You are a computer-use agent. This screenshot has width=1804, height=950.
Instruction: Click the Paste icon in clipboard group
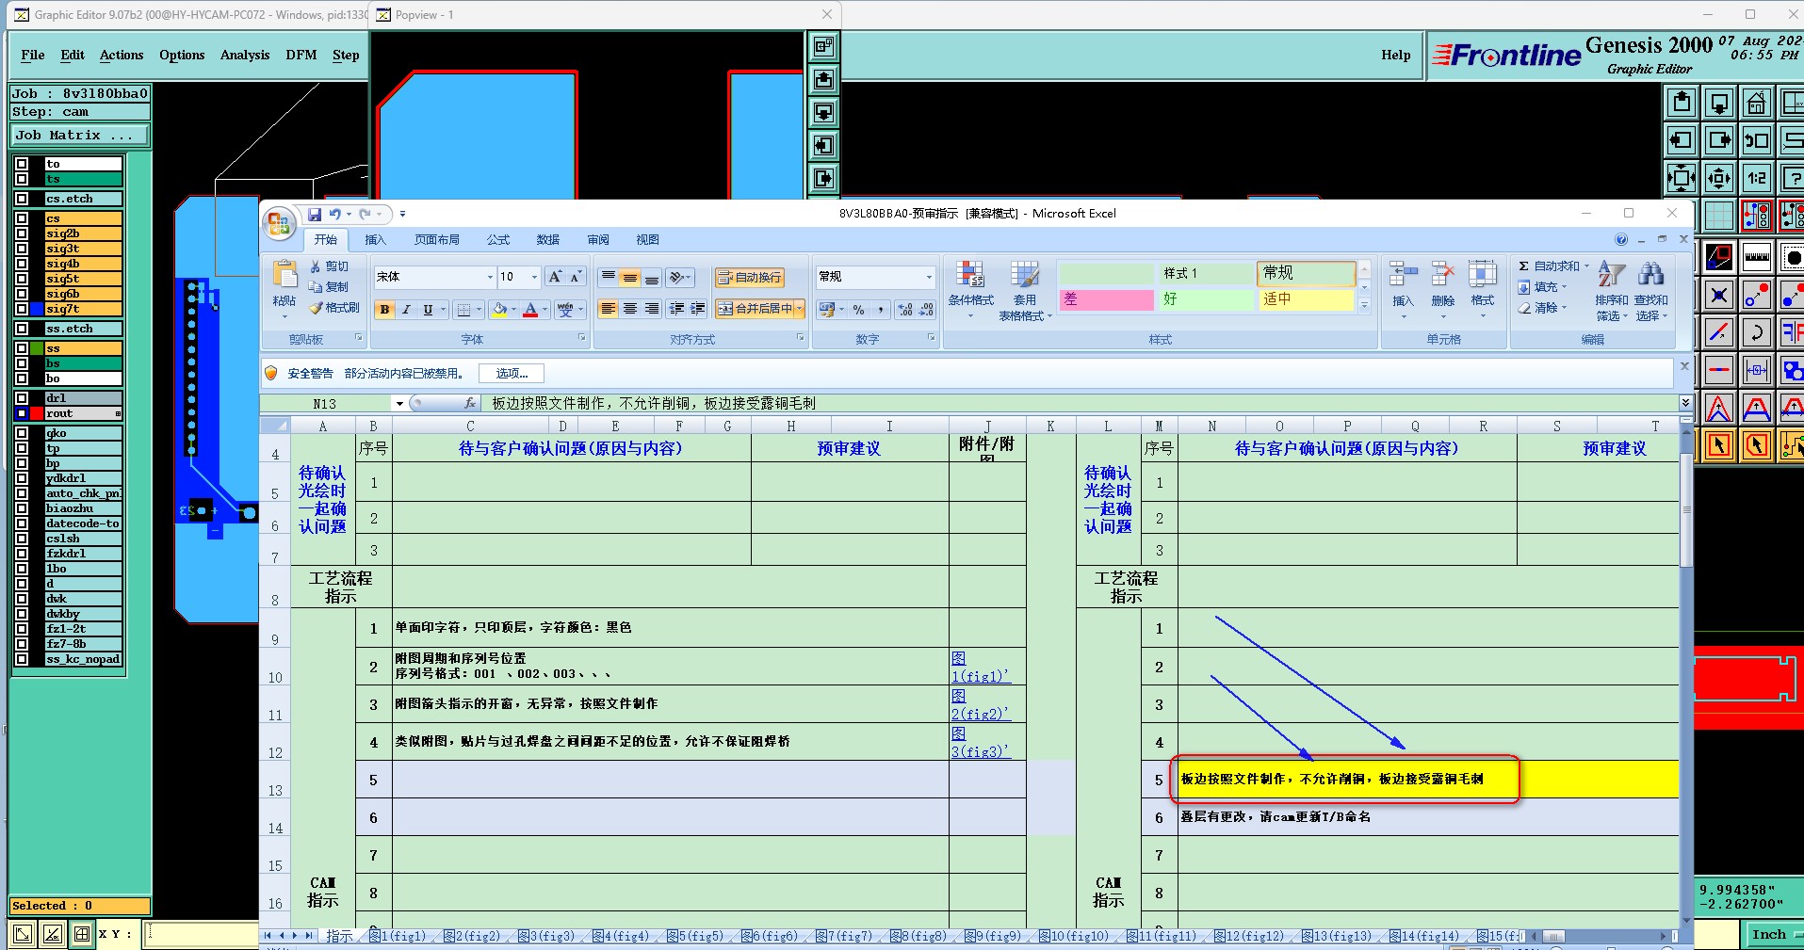(x=284, y=275)
